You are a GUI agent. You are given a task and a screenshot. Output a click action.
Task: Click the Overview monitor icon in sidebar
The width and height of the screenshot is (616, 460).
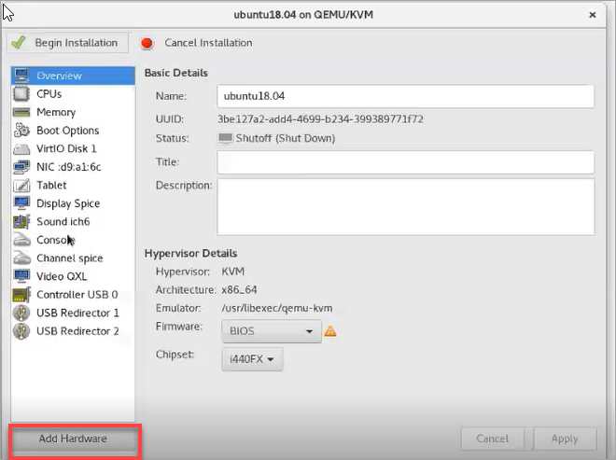click(x=21, y=76)
